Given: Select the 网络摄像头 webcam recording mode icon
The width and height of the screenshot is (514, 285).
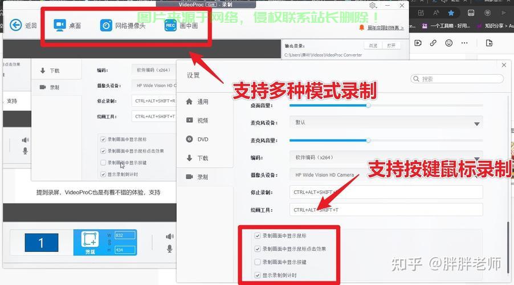Looking at the screenshot, I should [106, 25].
